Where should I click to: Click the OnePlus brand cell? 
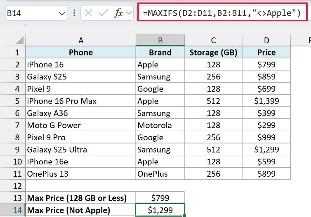pos(160,174)
